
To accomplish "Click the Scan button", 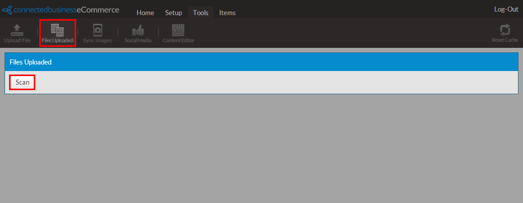I will [22, 82].
